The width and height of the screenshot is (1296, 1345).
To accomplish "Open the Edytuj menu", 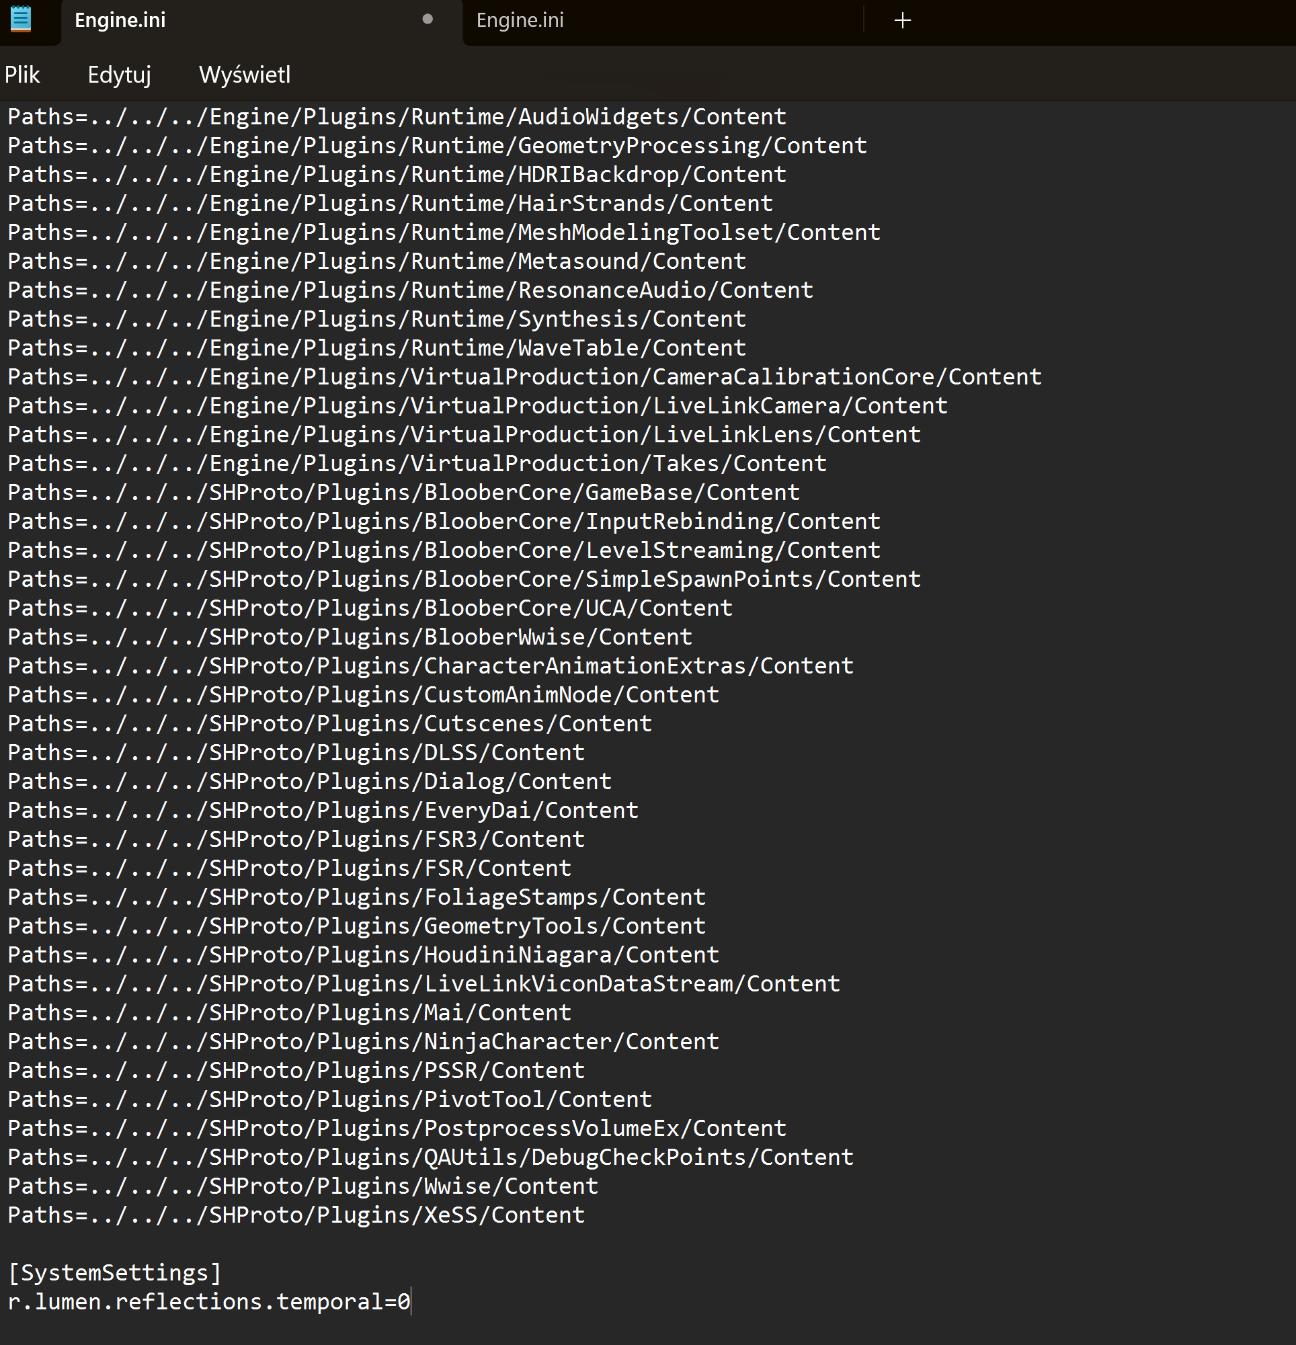I will click(120, 75).
